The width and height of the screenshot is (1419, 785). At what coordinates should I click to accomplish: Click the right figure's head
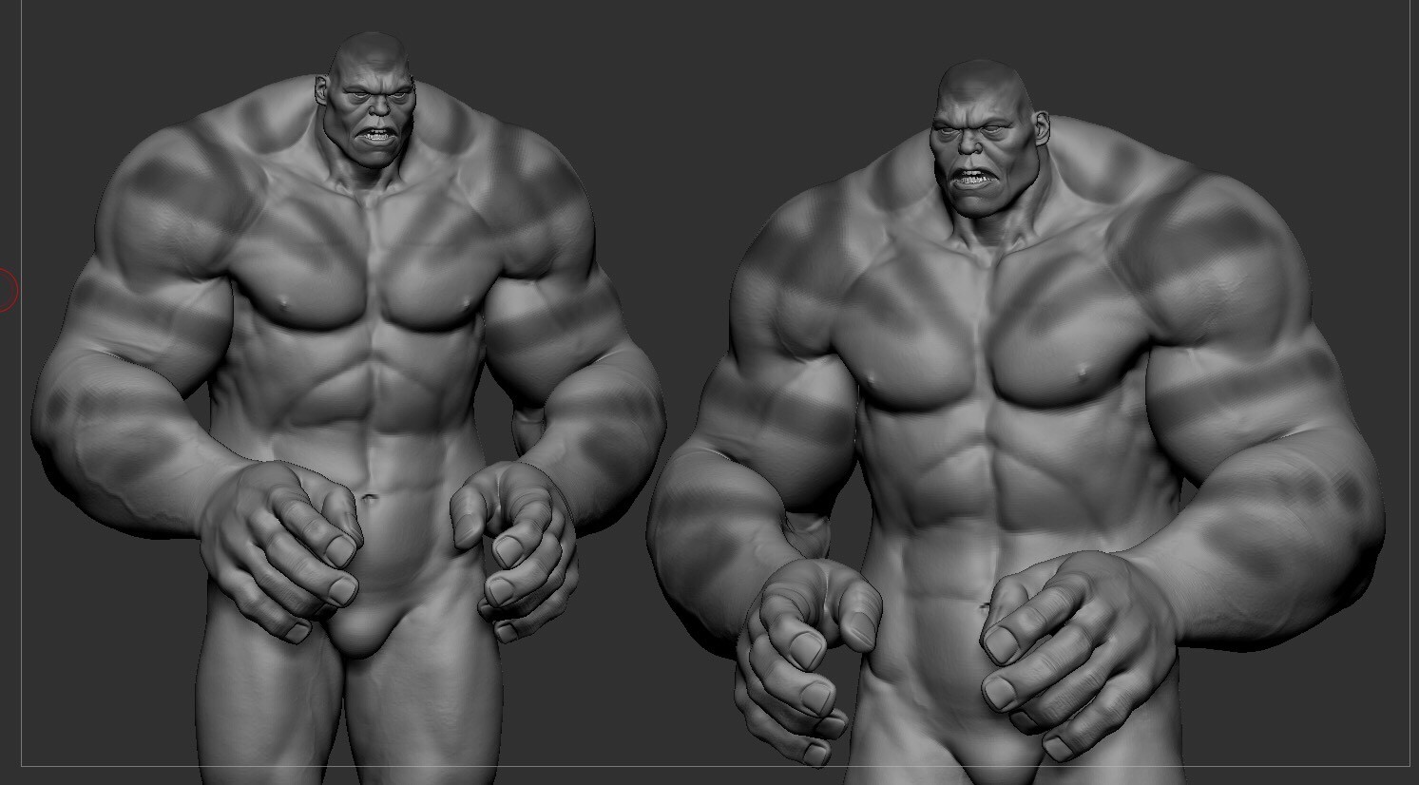click(x=988, y=139)
